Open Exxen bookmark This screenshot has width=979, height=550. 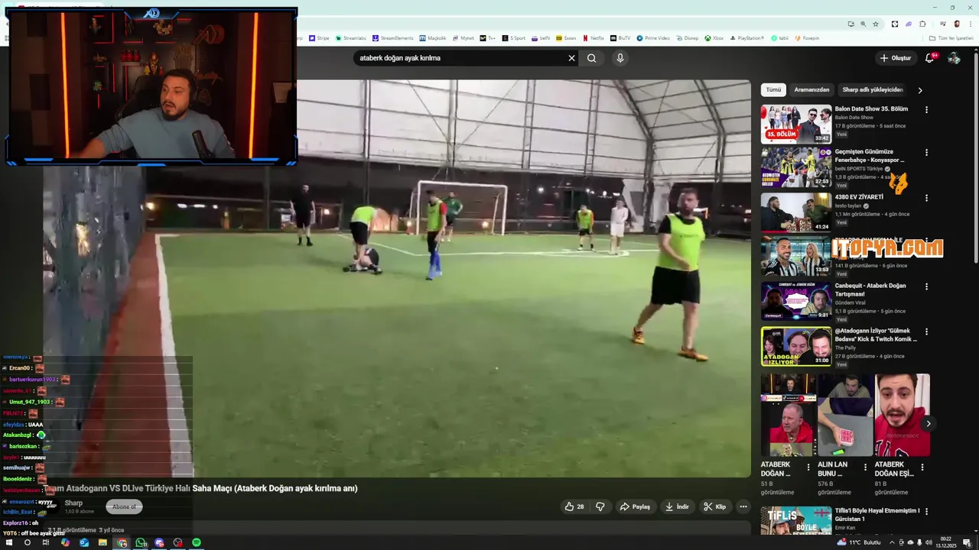567,38
